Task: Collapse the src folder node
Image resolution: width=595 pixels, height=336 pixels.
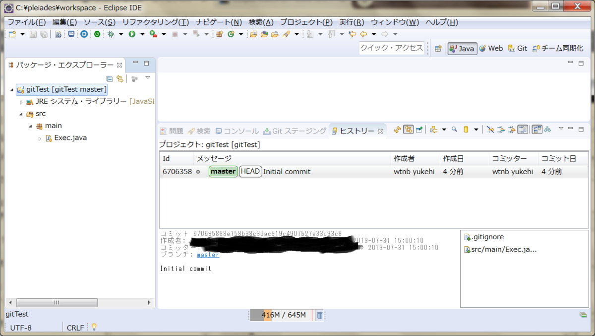Action: click(x=21, y=114)
